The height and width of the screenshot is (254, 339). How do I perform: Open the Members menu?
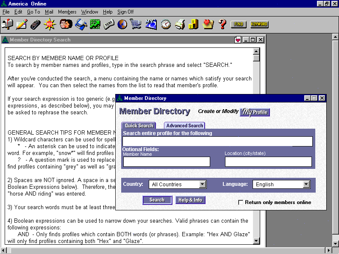67,12
